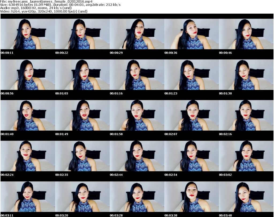Image resolution: width=274 pixels, height=217 pixels.
Task: Open the frame stamped 00:01:05
Action: coord(82,75)
